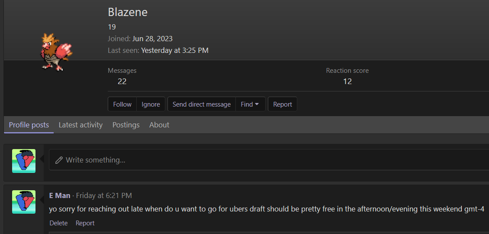Screen dimensions: 489x234
Task: Follow the user Blazene
Action: (122, 104)
